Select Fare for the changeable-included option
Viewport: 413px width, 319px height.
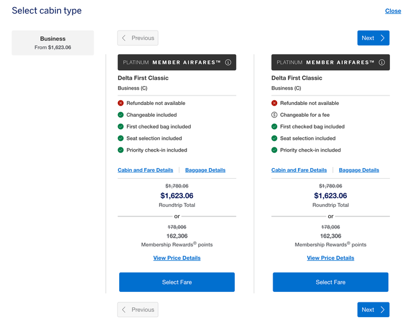coord(177,282)
